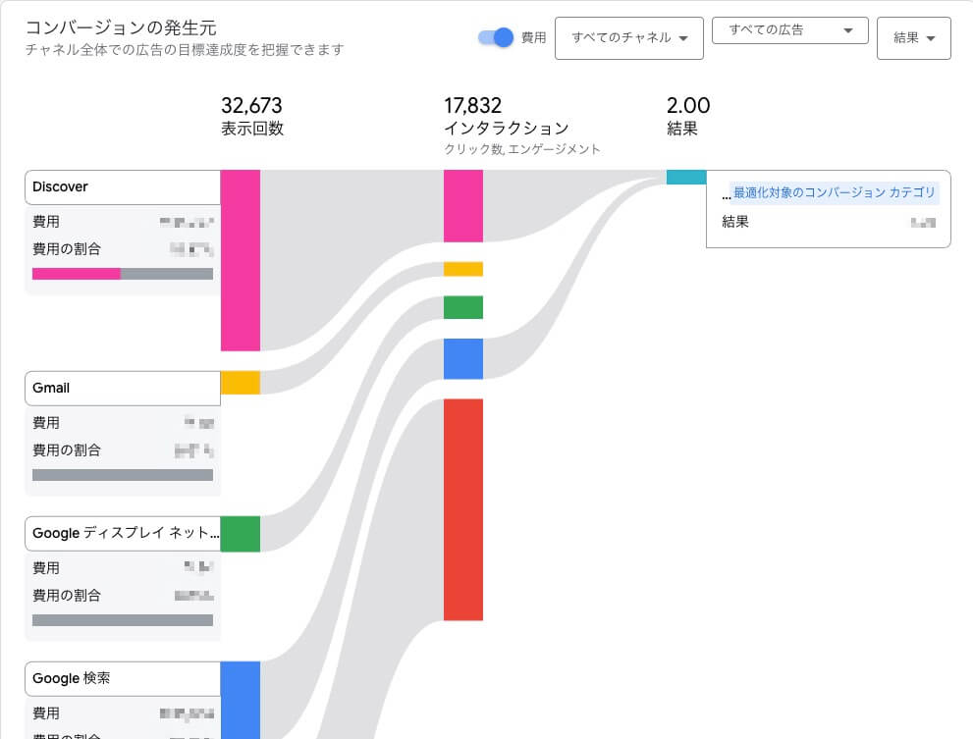973x739 pixels.
Task: Select the Gmail channel card
Action: (122, 388)
